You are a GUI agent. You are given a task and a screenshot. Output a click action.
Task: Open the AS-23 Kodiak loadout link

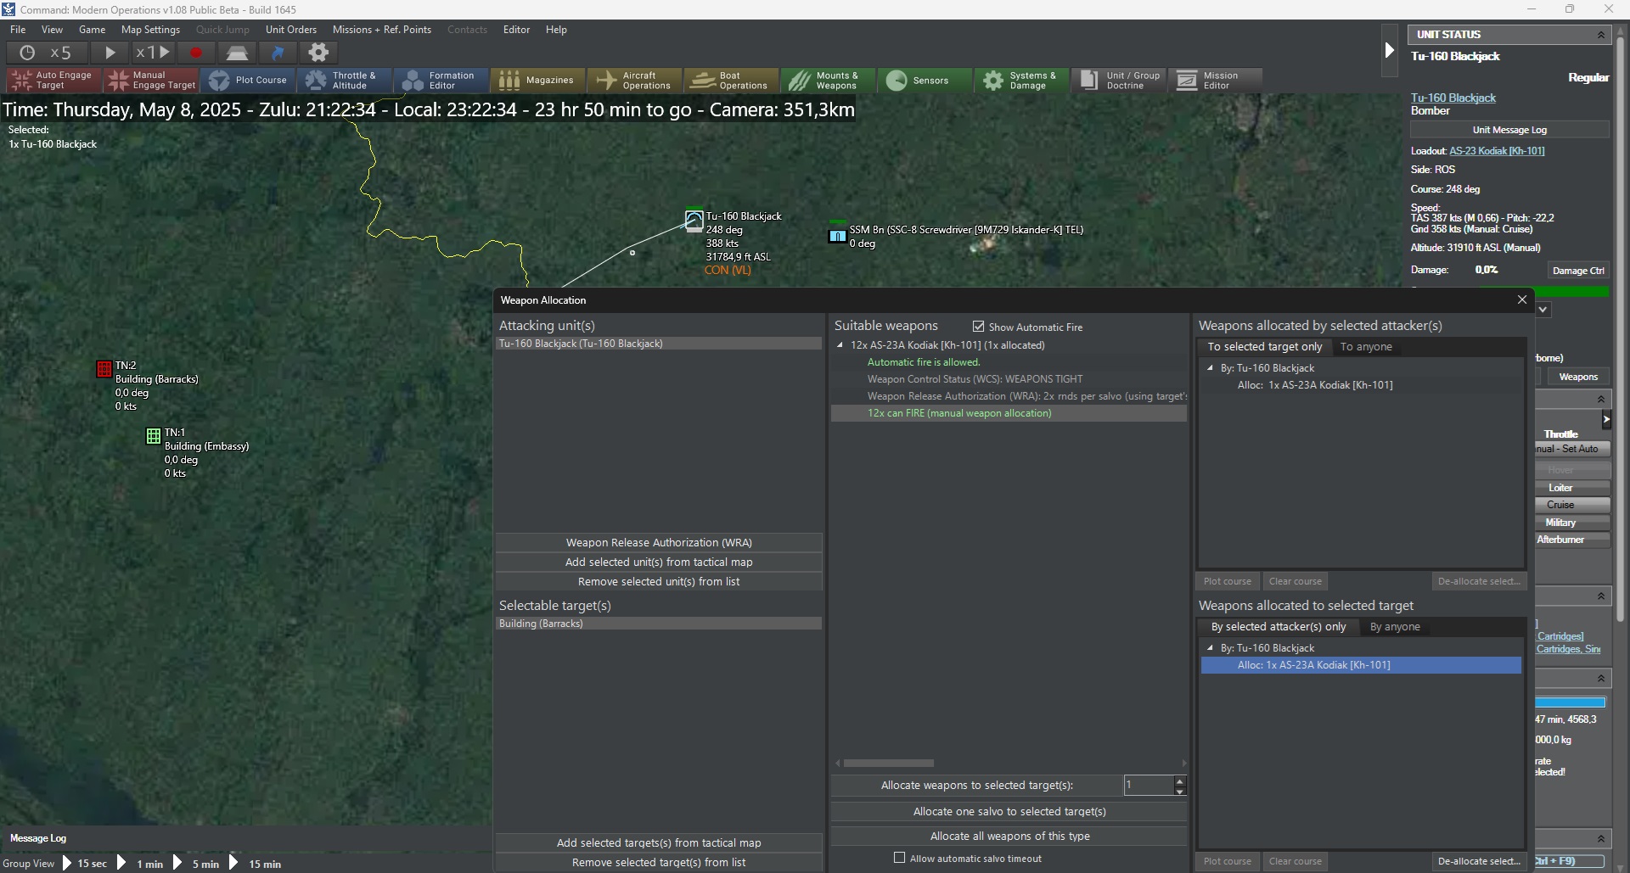tap(1497, 151)
